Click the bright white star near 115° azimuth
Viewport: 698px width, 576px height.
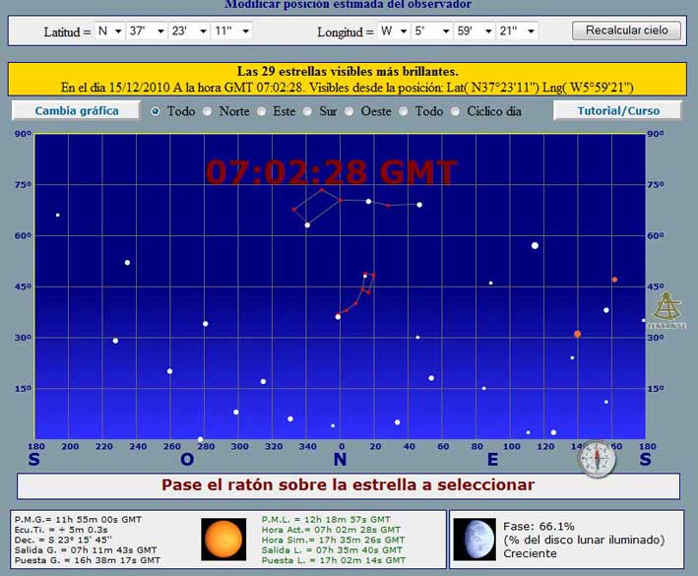[535, 245]
